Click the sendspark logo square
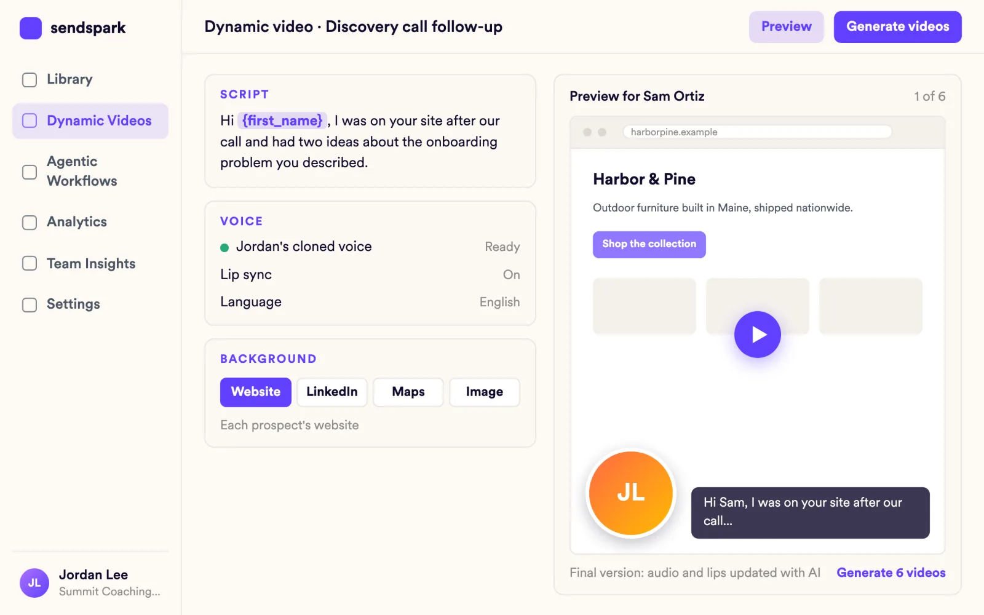984x615 pixels. click(x=31, y=28)
